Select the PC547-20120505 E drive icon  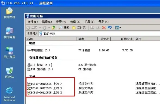(x=29, y=93)
